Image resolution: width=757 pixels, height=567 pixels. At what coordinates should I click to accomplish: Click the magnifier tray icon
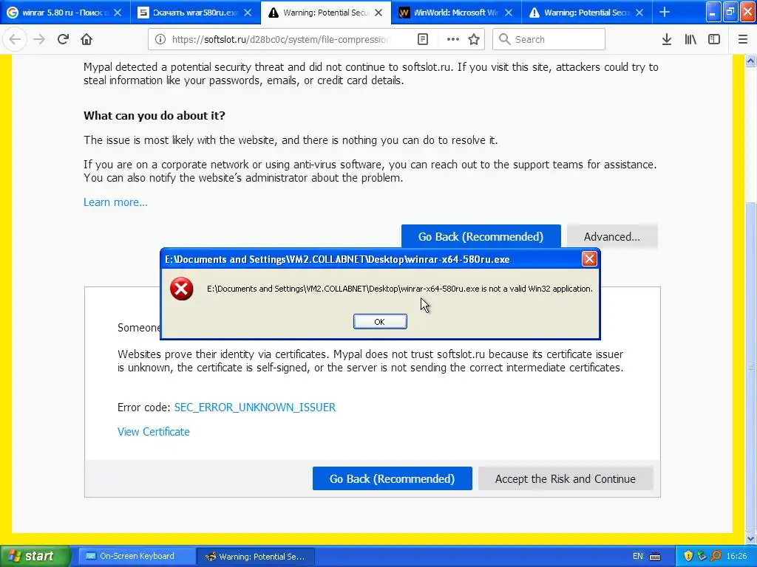pyautogui.click(x=716, y=557)
